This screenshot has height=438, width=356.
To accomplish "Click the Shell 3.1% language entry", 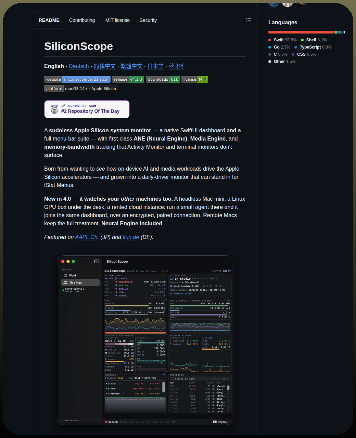I will (x=314, y=40).
